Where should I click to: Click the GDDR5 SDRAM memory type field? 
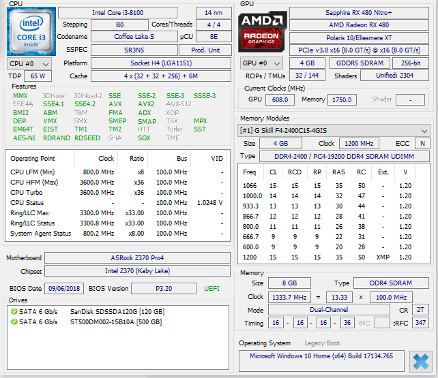360,63
